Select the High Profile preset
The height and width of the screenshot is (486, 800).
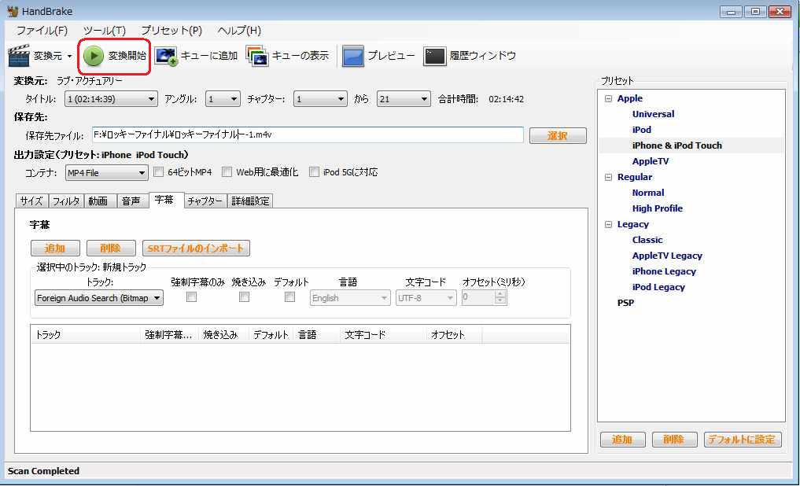[x=657, y=208]
